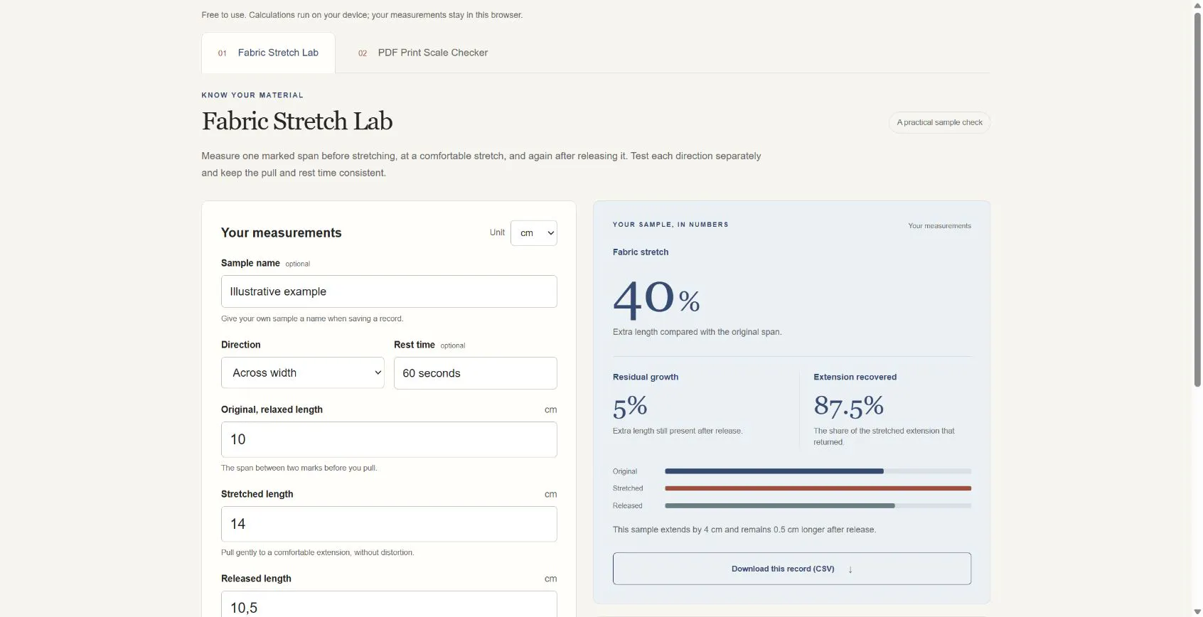Switch to the Fabric Stretch Lab tab
1203x617 pixels.
coord(268,53)
